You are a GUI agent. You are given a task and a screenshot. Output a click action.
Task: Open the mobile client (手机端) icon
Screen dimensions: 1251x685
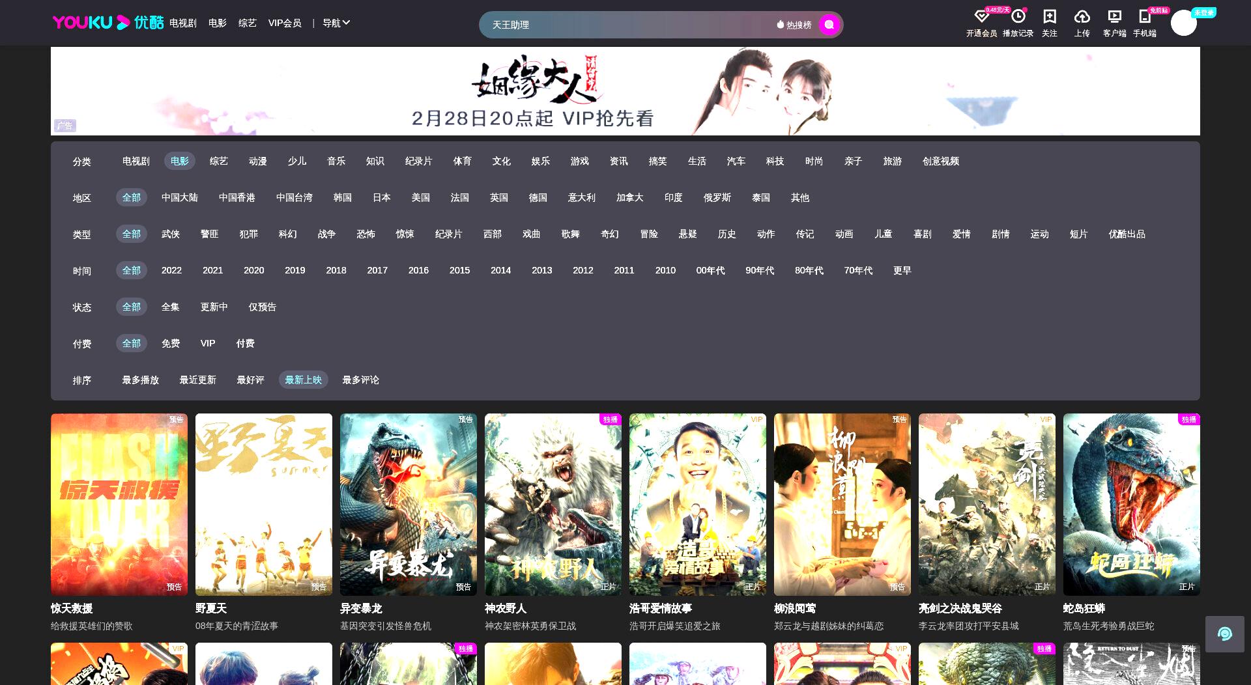pyautogui.click(x=1144, y=16)
